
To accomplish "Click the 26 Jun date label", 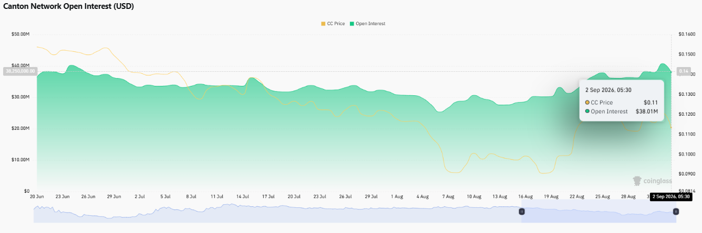I will 88,196.
